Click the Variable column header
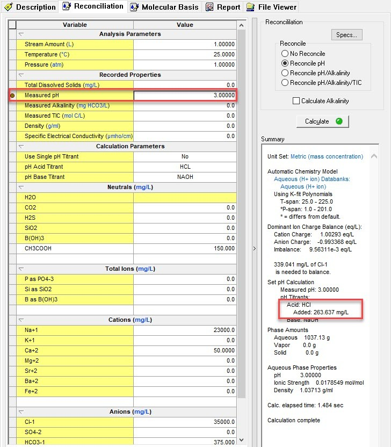Viewport: 391px width, 447px height. coord(75,25)
